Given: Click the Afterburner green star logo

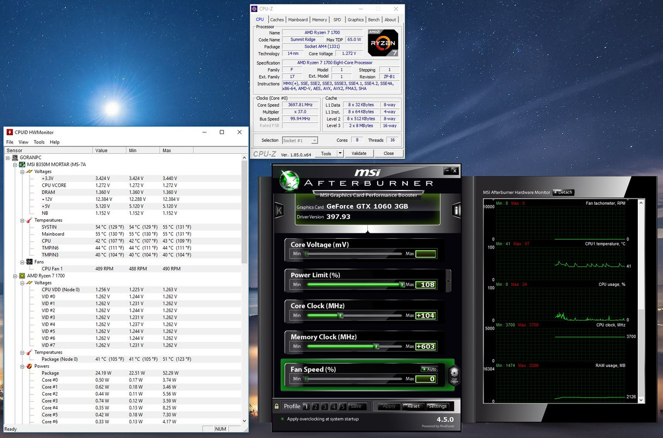Looking at the screenshot, I should point(289,181).
